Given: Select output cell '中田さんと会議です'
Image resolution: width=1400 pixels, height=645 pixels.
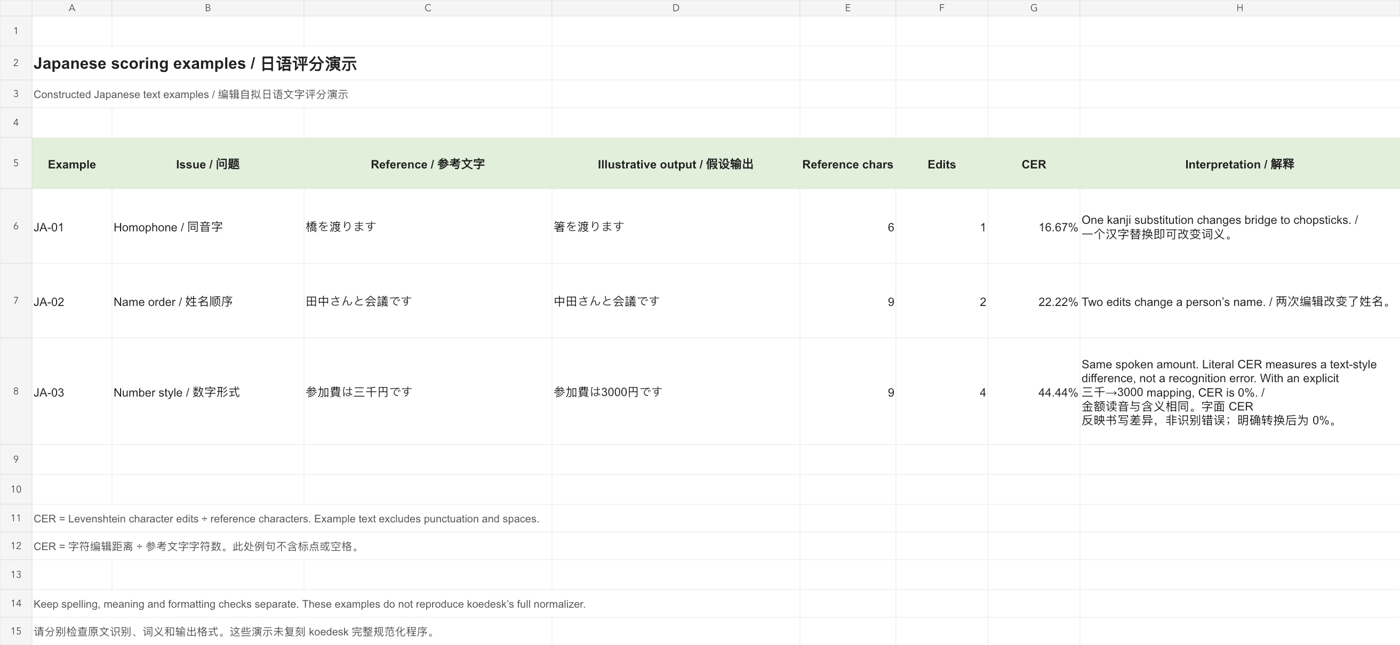Looking at the screenshot, I should pyautogui.click(x=676, y=301).
